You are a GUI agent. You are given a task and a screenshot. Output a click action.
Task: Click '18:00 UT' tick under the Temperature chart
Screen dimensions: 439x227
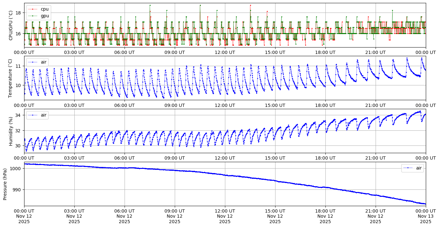click(x=325, y=105)
